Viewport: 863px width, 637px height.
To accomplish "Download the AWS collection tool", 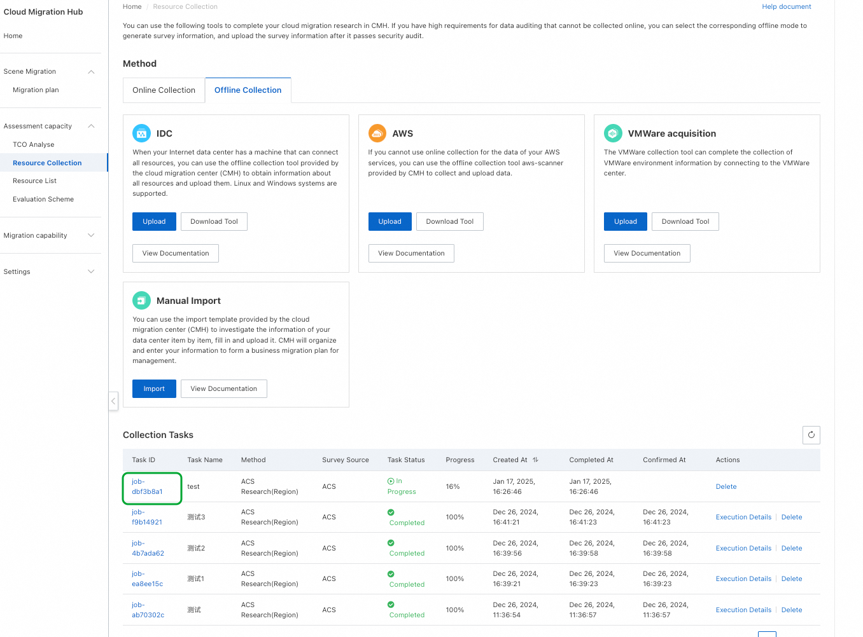I will (450, 222).
